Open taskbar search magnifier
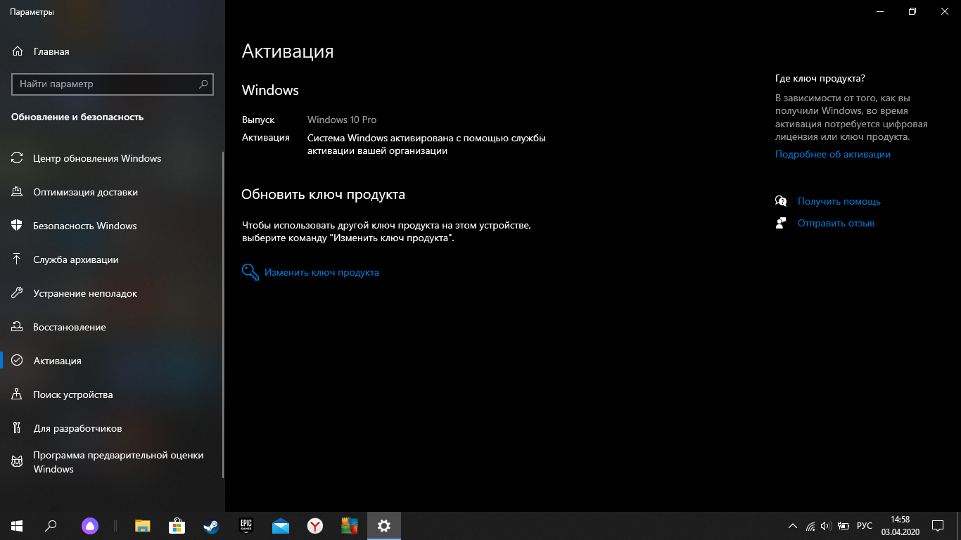Screen dimensions: 961x540 coord(51,525)
